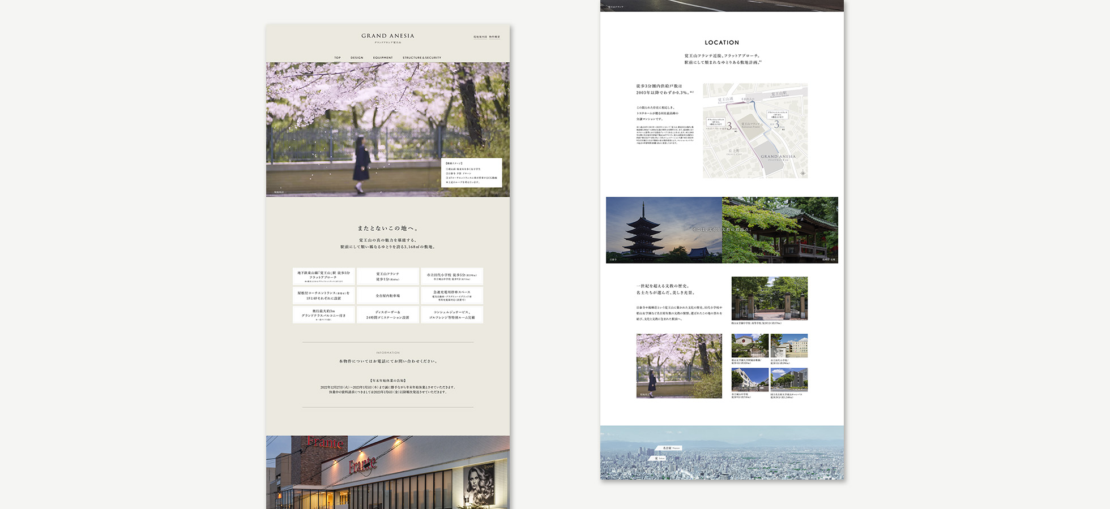Click the 市立田代小学校 building thumbnail
1110x509 pixels.
pos(789,346)
